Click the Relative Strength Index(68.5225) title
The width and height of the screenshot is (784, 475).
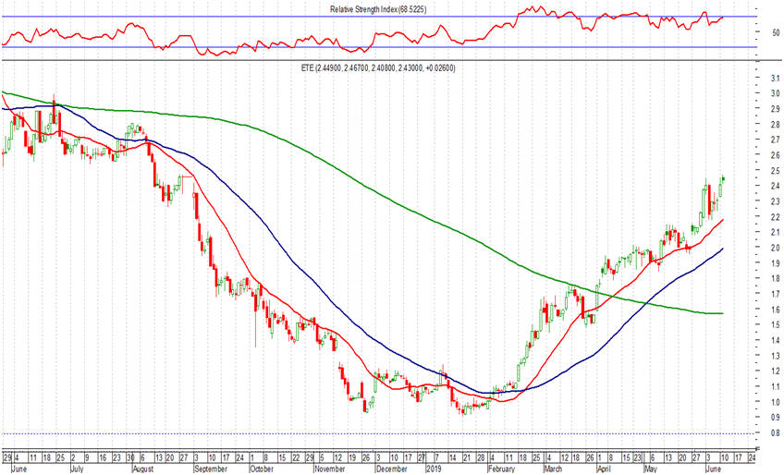pyautogui.click(x=378, y=9)
